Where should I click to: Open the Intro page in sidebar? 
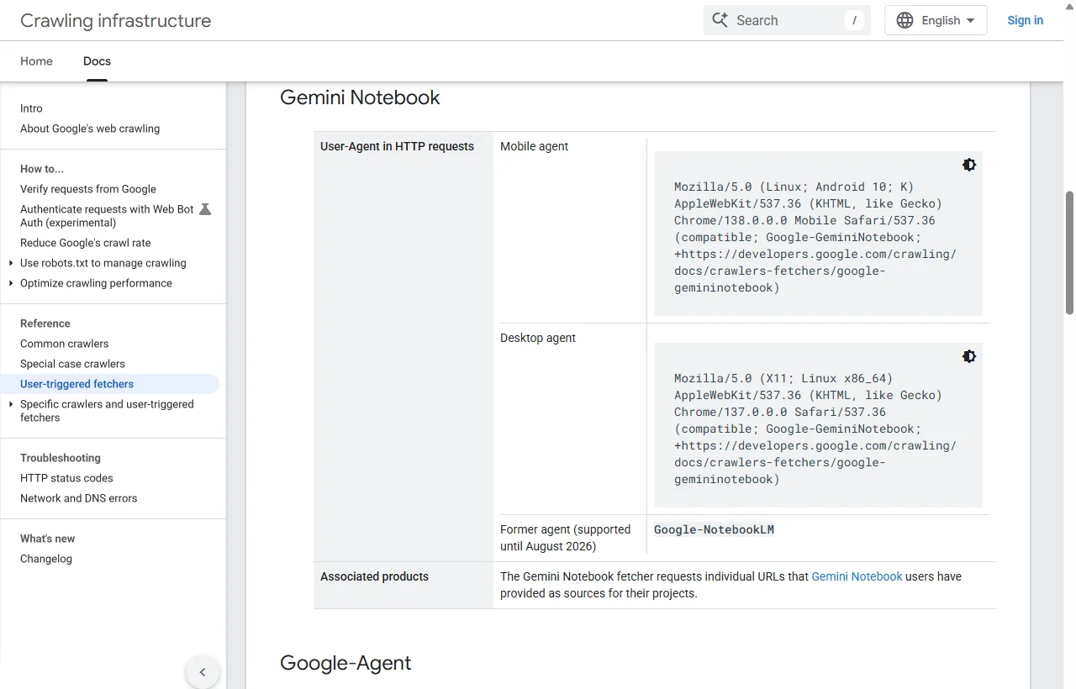(31, 108)
